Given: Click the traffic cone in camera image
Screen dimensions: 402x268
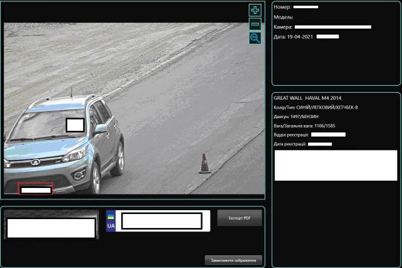Looking at the screenshot, I should [x=204, y=163].
